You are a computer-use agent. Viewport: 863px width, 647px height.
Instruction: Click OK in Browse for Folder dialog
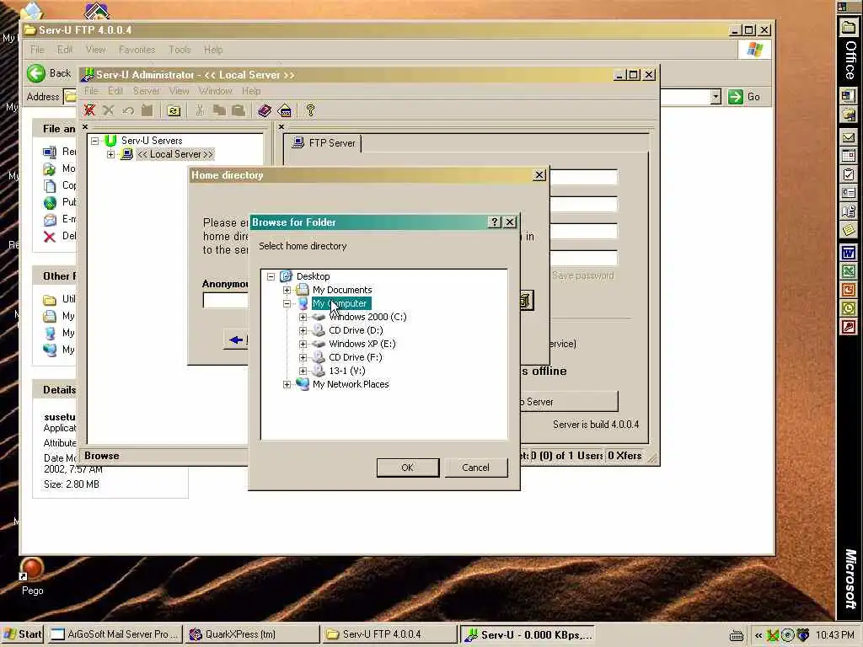click(408, 468)
